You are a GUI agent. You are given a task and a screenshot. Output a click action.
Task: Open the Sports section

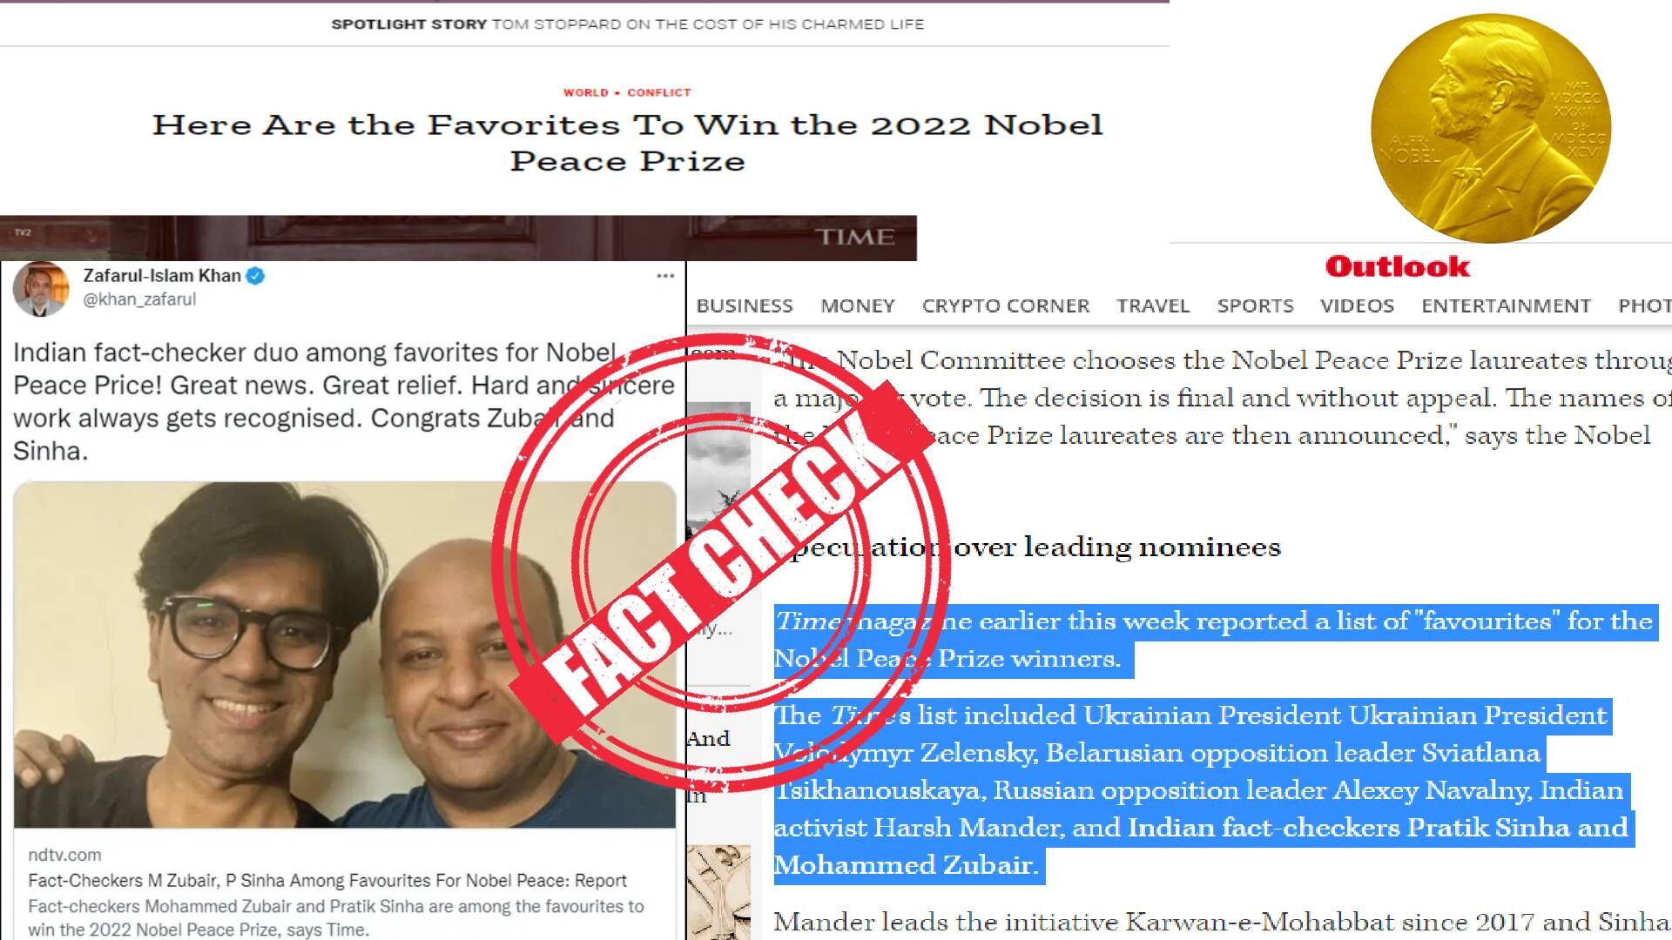tap(1255, 305)
